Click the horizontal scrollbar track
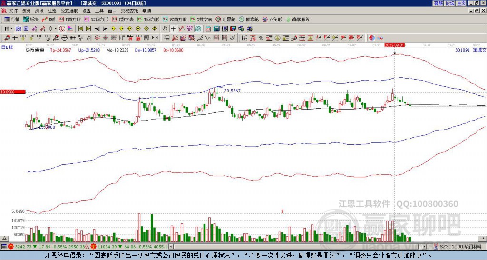The width and height of the screenshot is (487, 260). pyautogui.click(x=298, y=247)
